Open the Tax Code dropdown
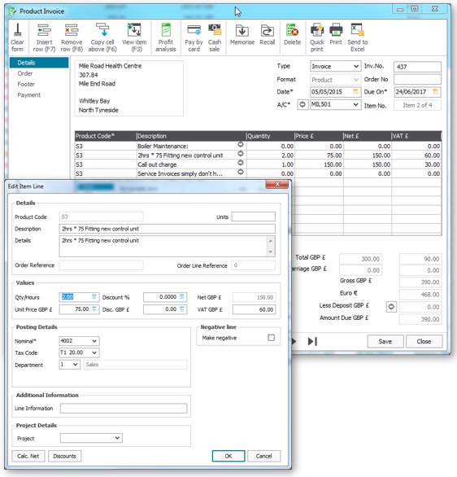The height and width of the screenshot is (477, 457). pos(94,352)
